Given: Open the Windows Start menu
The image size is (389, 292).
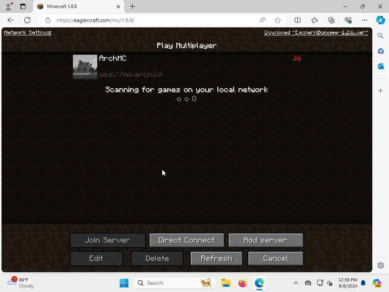Looking at the screenshot, I should pyautogui.click(x=124, y=283).
